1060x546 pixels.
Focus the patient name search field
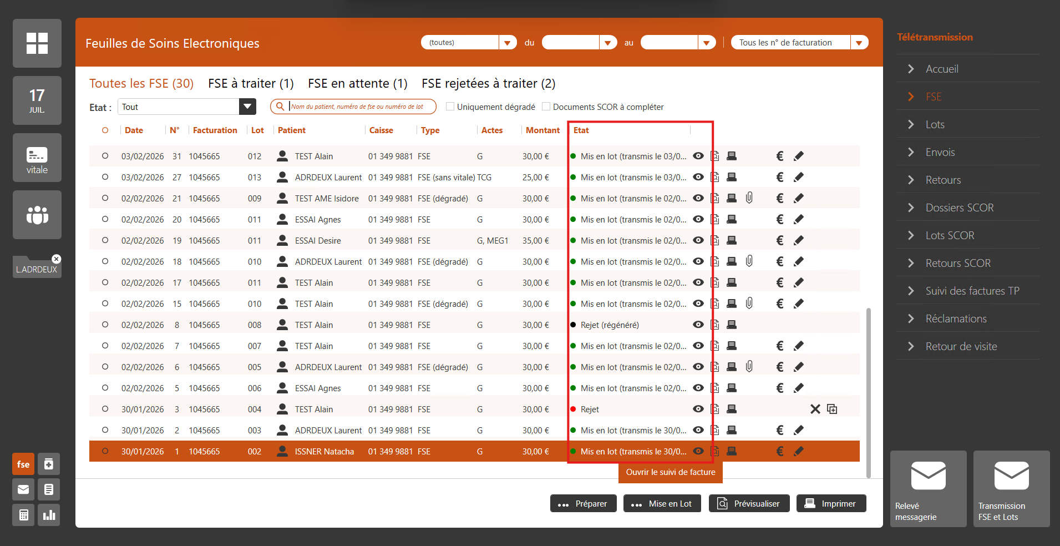(353, 107)
